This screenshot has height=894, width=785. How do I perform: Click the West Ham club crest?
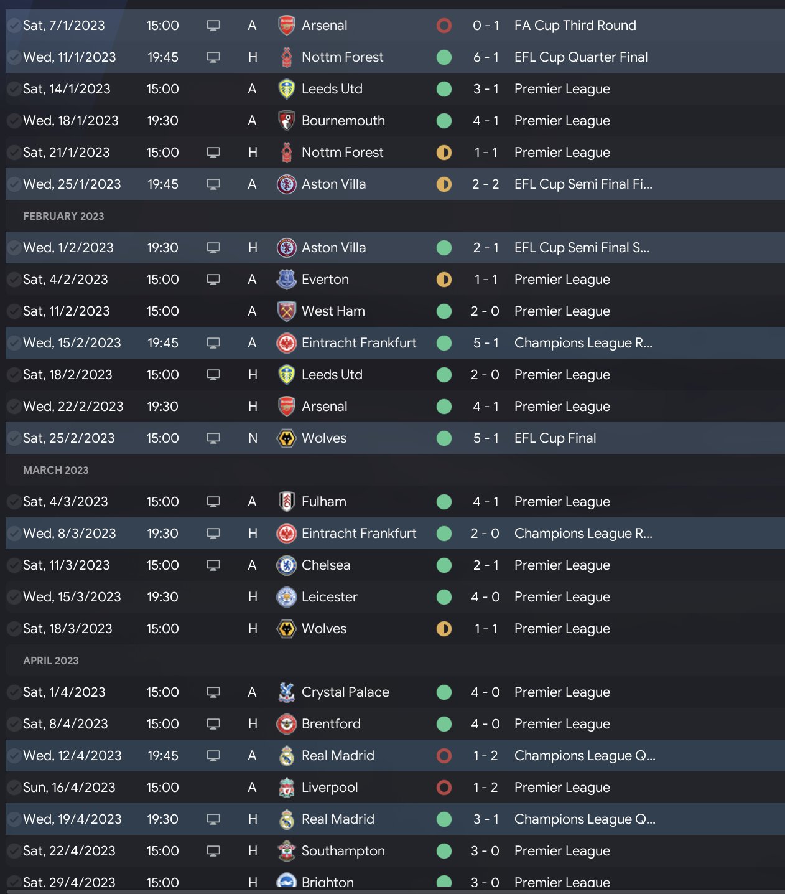coord(286,311)
